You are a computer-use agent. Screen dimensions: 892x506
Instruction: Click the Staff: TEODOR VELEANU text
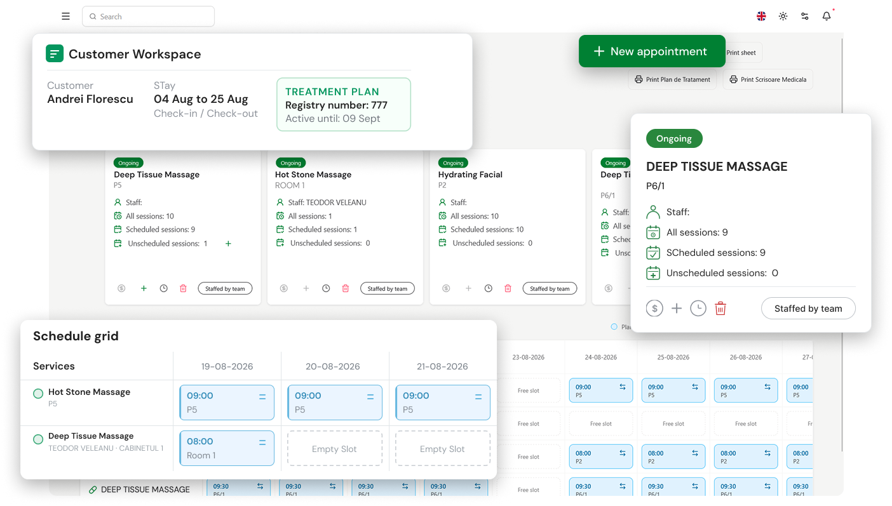327,203
